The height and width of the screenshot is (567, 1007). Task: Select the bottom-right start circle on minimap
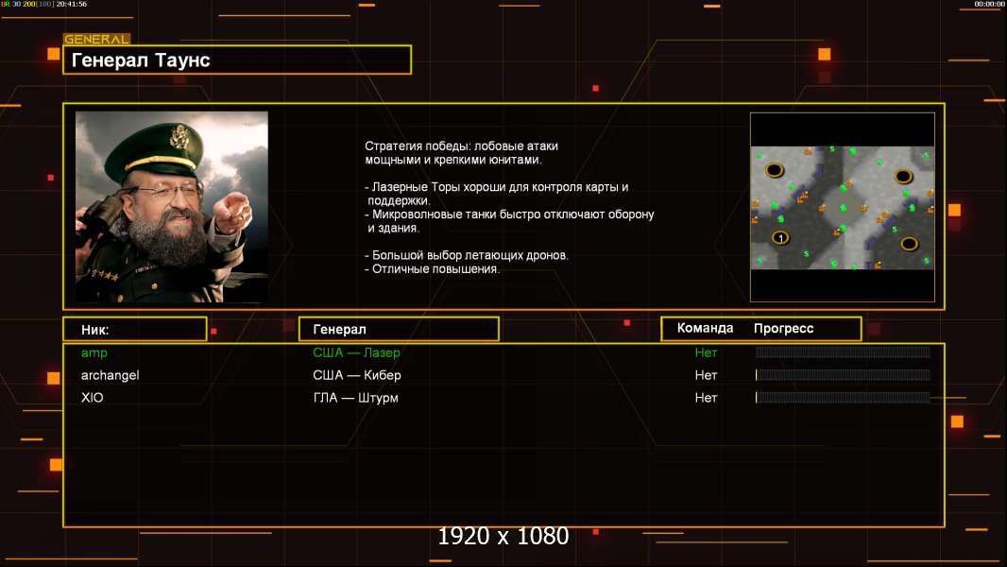(909, 244)
